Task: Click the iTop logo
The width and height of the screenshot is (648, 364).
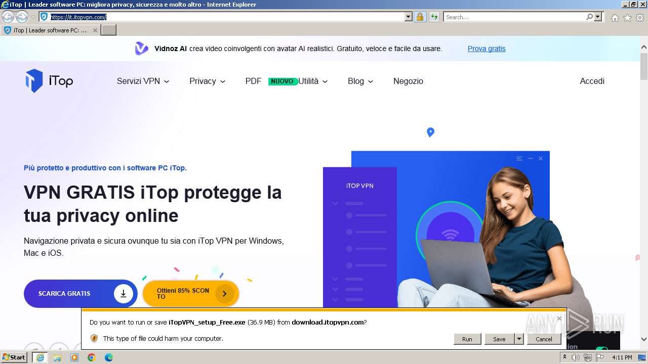Action: 49,81
